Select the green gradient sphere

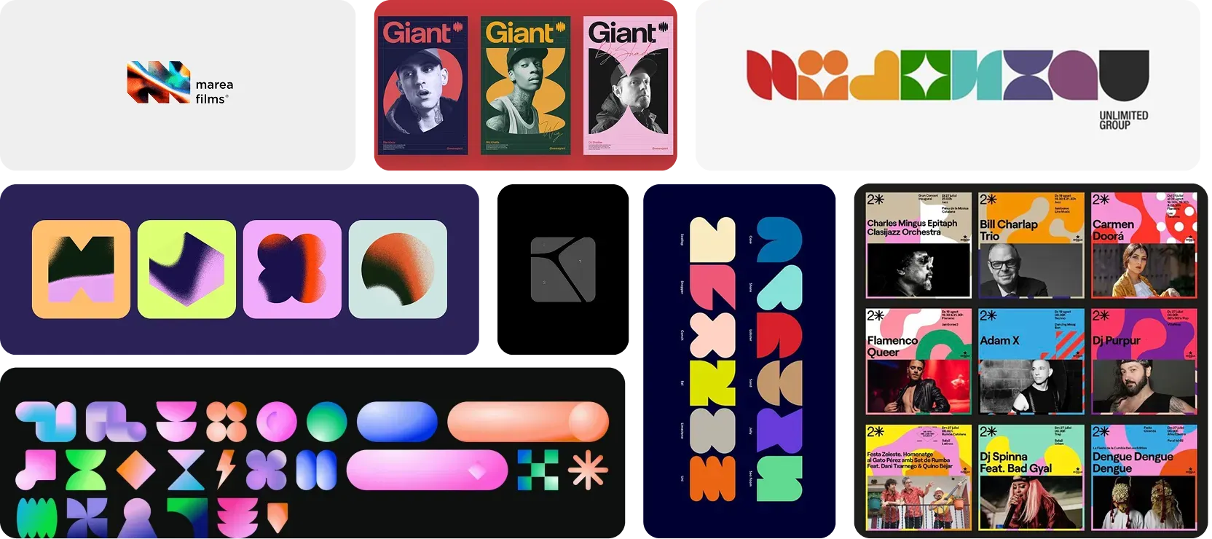327,422
